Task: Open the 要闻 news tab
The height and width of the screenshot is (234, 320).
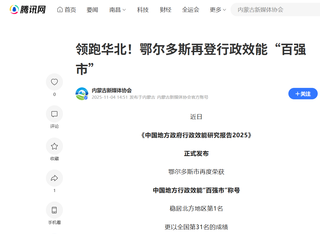Action: click(x=92, y=10)
